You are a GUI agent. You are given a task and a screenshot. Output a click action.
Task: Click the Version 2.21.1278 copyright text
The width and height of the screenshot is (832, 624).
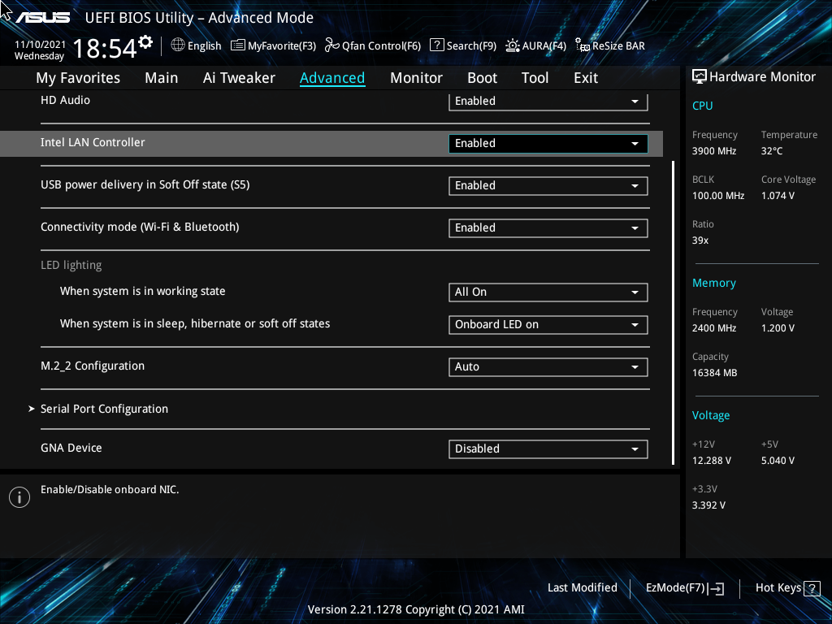click(x=416, y=609)
